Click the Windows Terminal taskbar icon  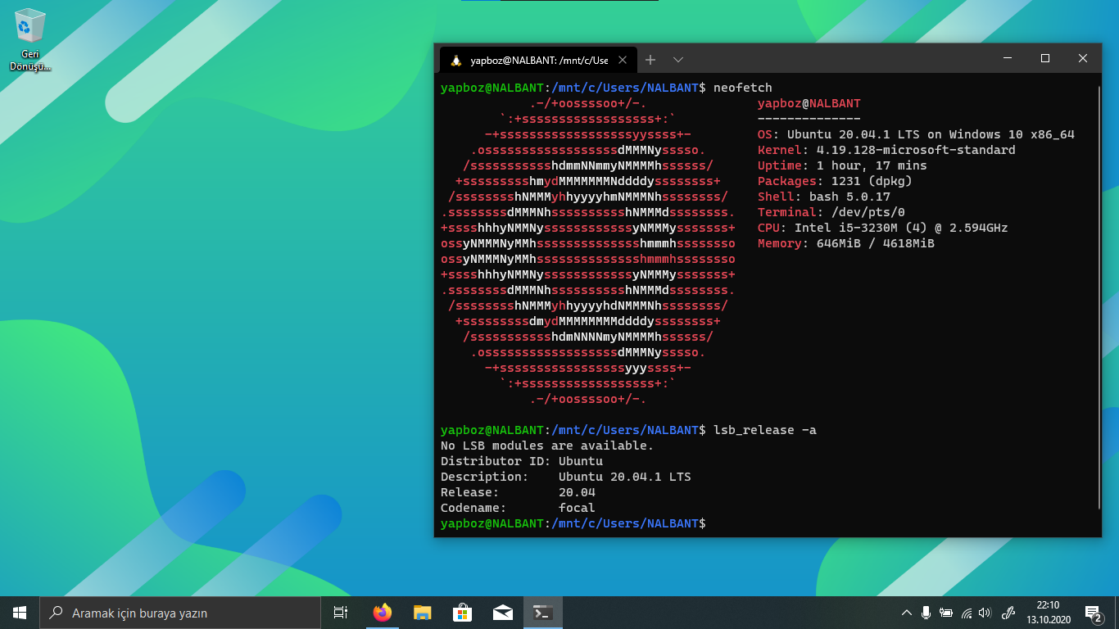tap(542, 613)
